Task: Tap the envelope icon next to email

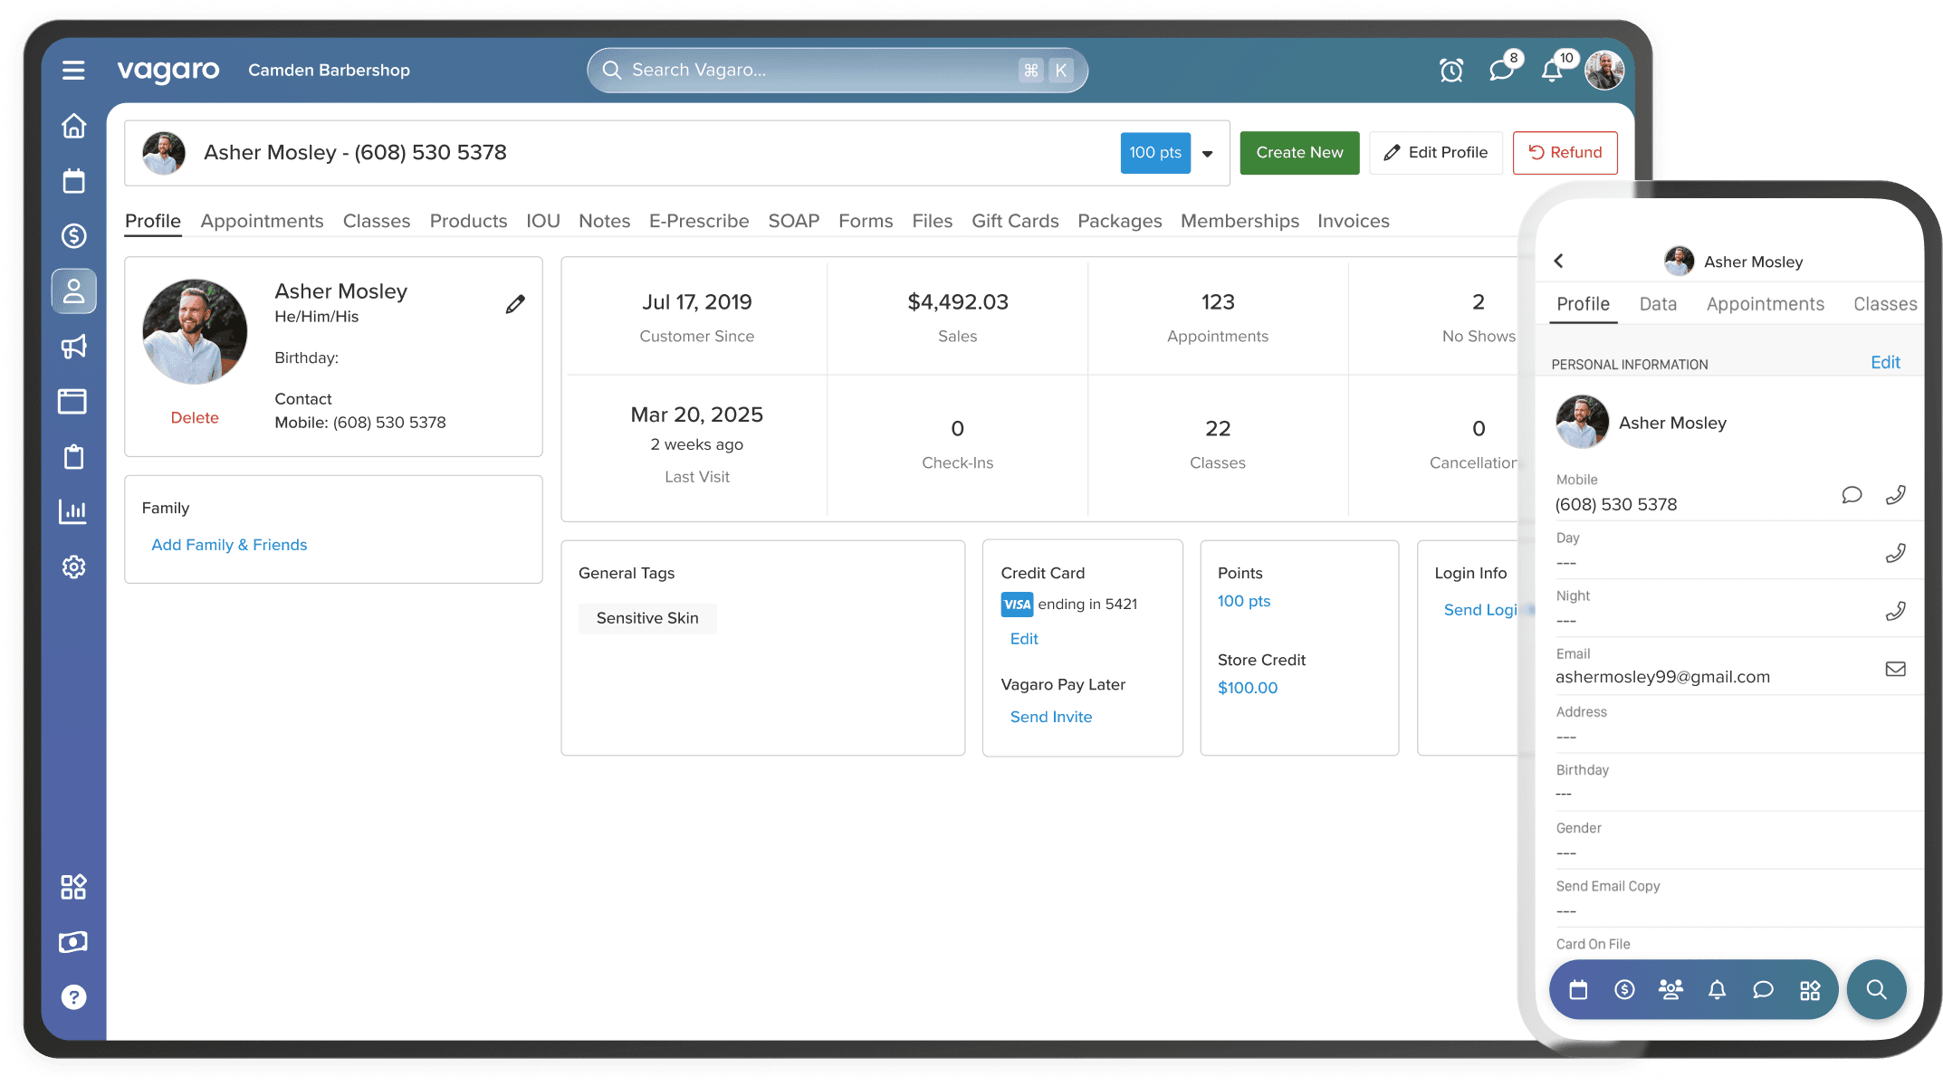Action: (x=1895, y=669)
